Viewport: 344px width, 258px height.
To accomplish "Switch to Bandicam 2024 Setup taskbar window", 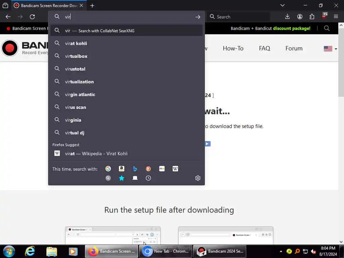I will (220, 251).
